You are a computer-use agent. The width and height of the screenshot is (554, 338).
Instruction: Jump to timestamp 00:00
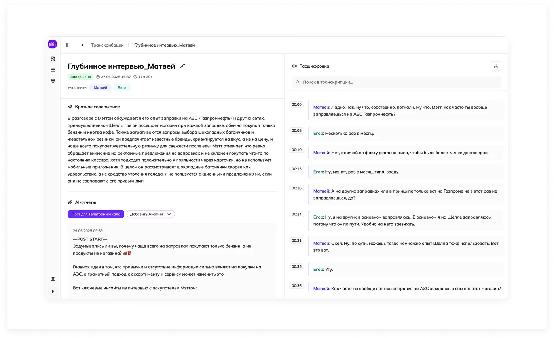click(x=296, y=104)
